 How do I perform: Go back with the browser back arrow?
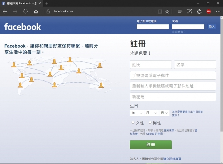tap(5, 11)
